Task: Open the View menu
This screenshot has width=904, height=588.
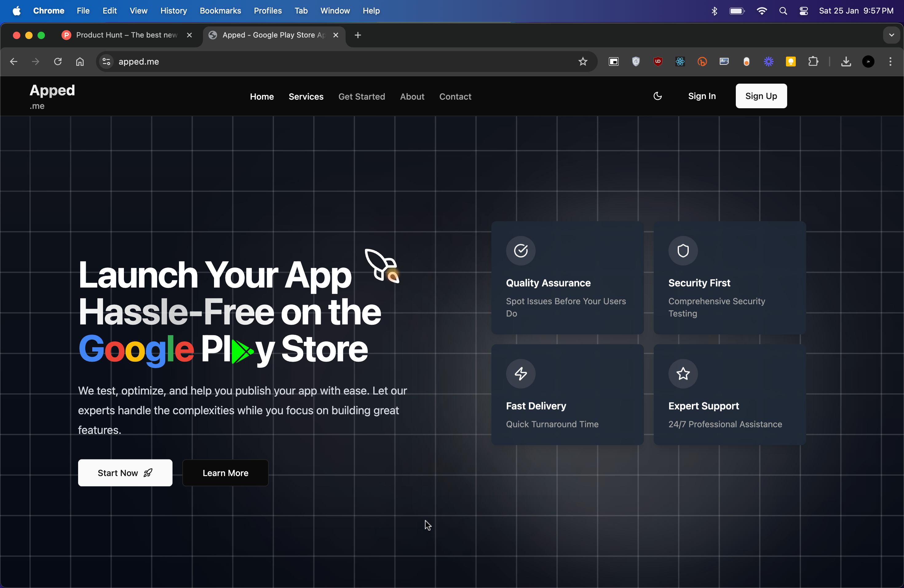Action: pyautogui.click(x=138, y=11)
